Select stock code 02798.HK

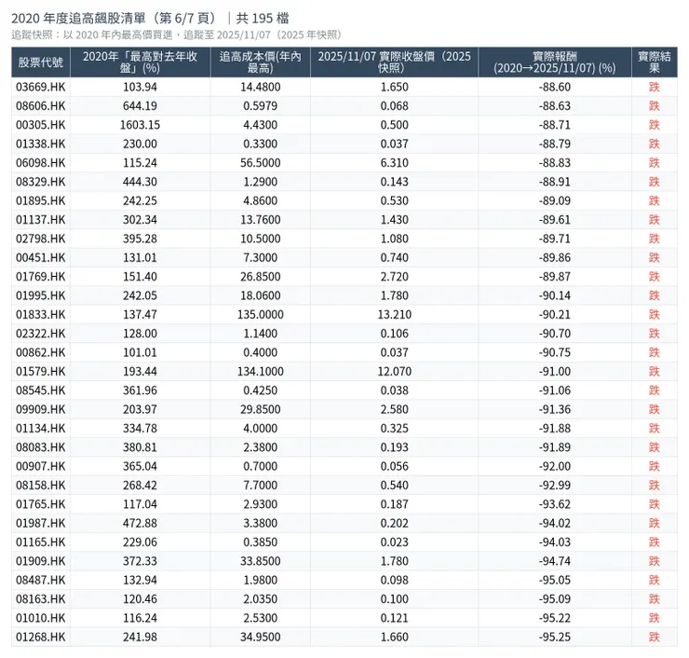pos(40,239)
